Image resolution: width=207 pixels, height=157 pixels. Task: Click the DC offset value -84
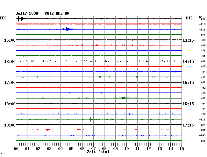click(203, 72)
